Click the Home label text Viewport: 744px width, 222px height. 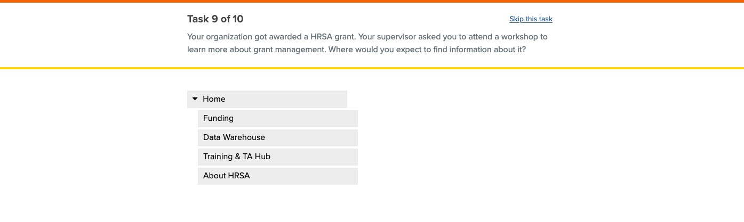(214, 99)
